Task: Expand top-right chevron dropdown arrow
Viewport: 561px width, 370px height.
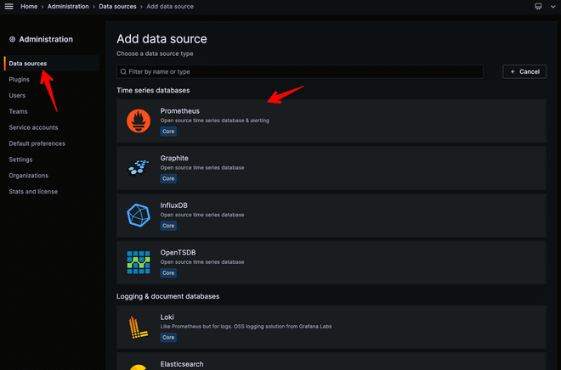Action: 552,7
